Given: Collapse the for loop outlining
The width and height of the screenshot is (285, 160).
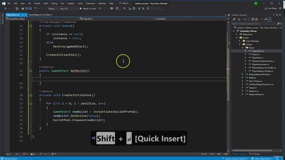Looking at the screenshot, I should [x=31, y=104].
